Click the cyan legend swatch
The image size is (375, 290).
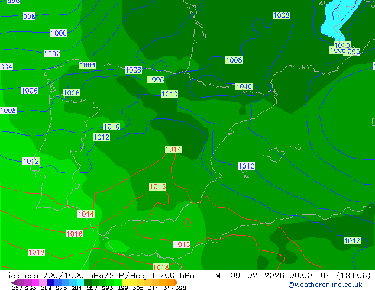coord(80,282)
